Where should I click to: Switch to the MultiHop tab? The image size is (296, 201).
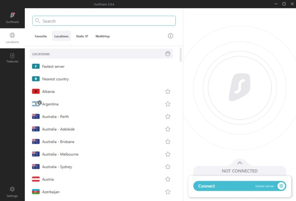point(102,36)
